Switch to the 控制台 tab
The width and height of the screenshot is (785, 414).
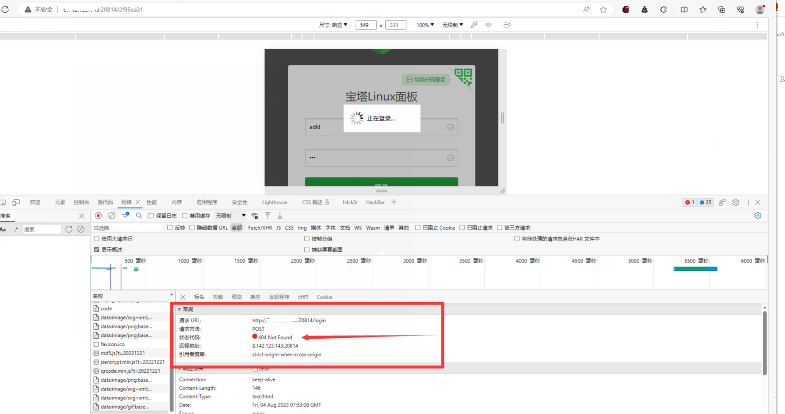pyautogui.click(x=81, y=202)
